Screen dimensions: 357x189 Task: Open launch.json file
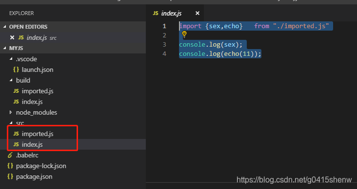point(38,69)
